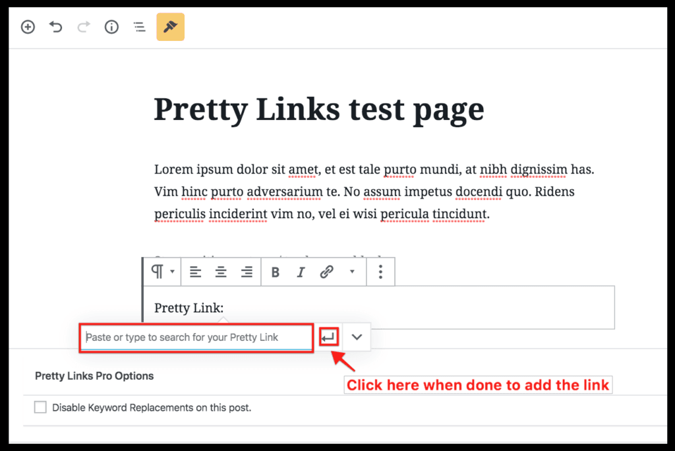
Task: Toggle italic formatting
Action: click(301, 272)
